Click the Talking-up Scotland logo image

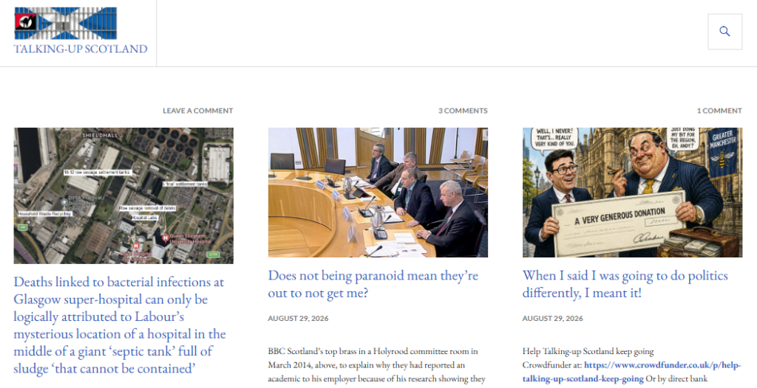[x=65, y=23]
